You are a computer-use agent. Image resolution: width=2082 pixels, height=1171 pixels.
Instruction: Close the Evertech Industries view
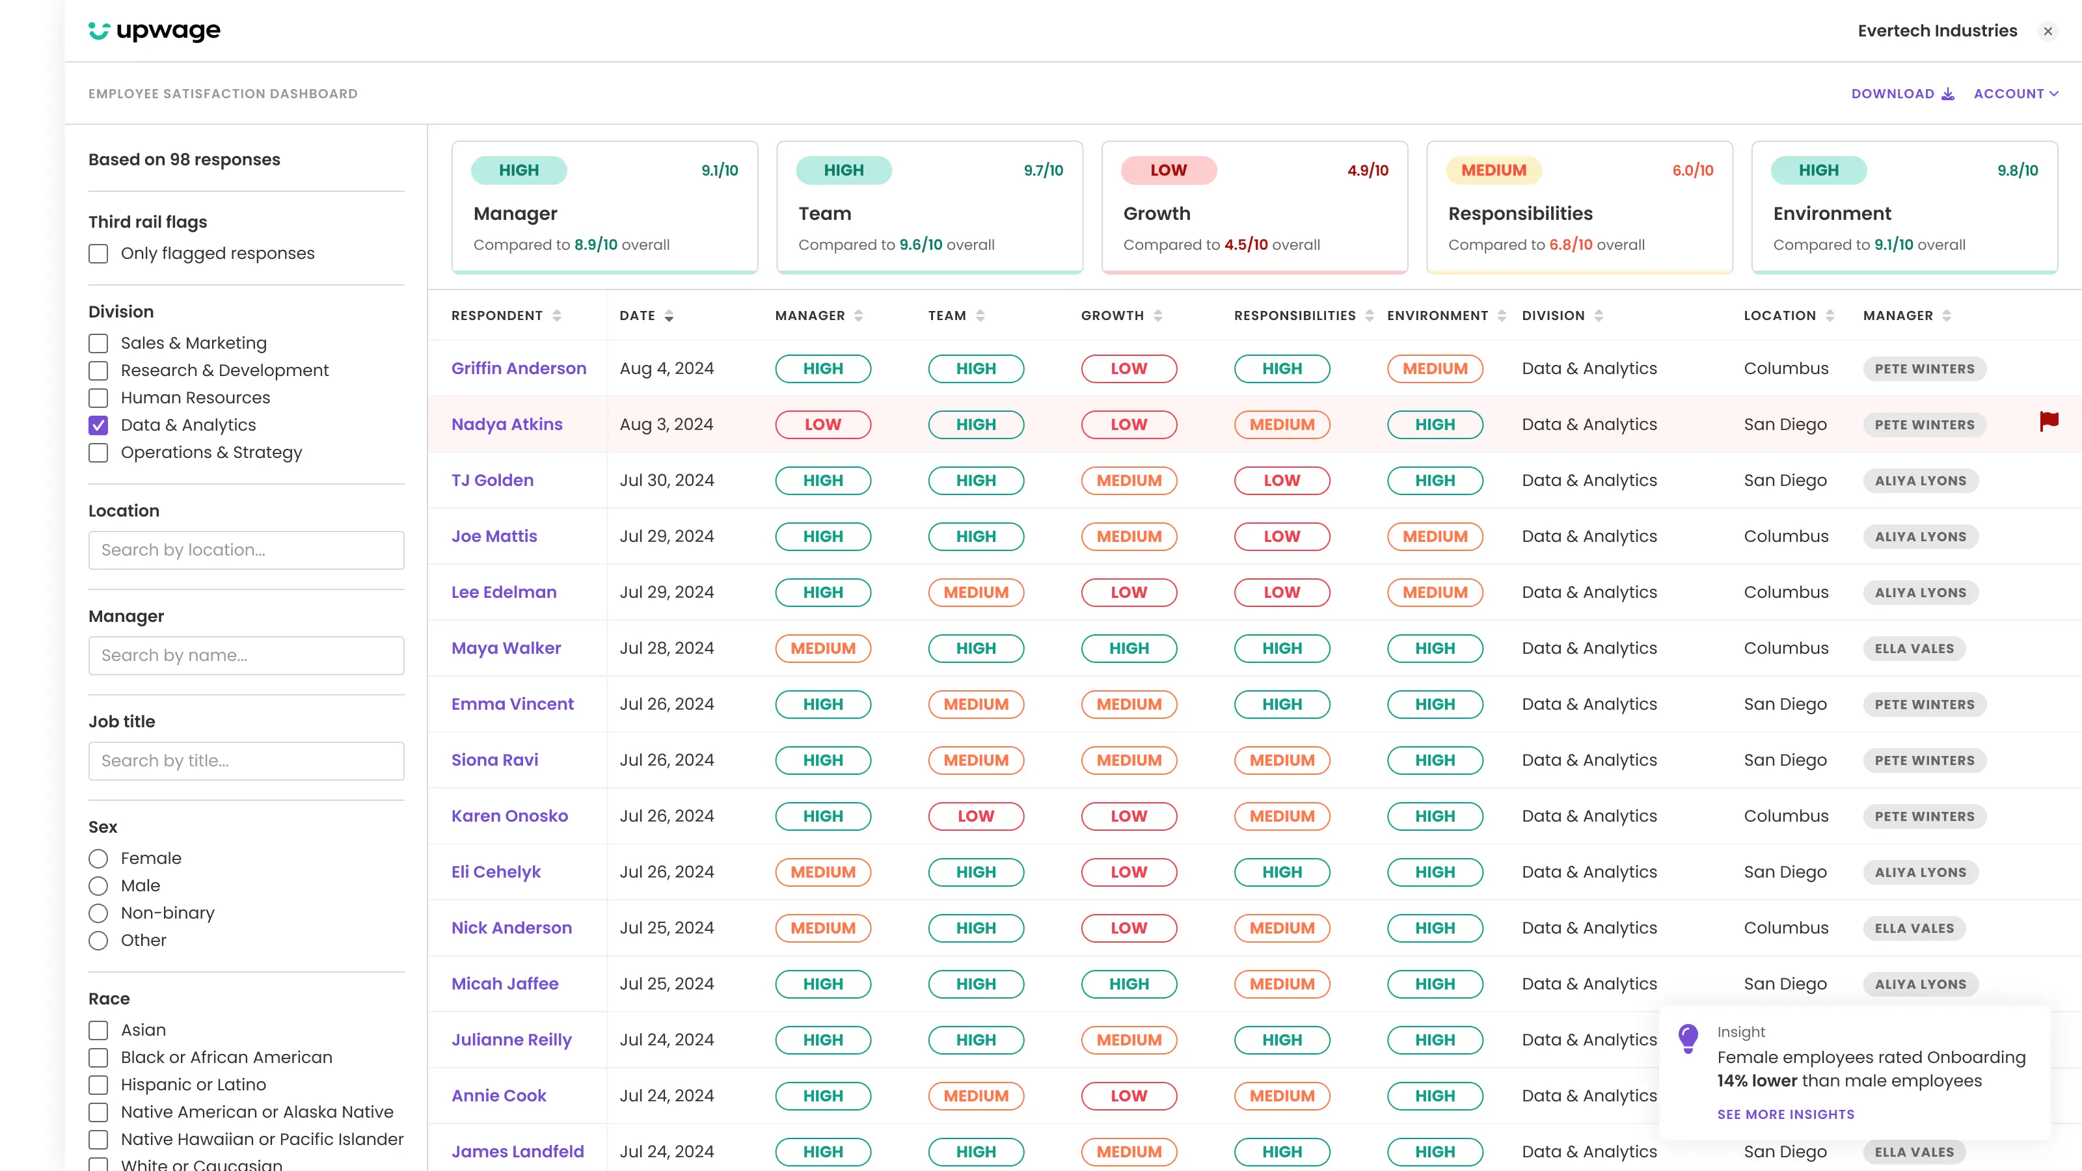click(x=2048, y=31)
